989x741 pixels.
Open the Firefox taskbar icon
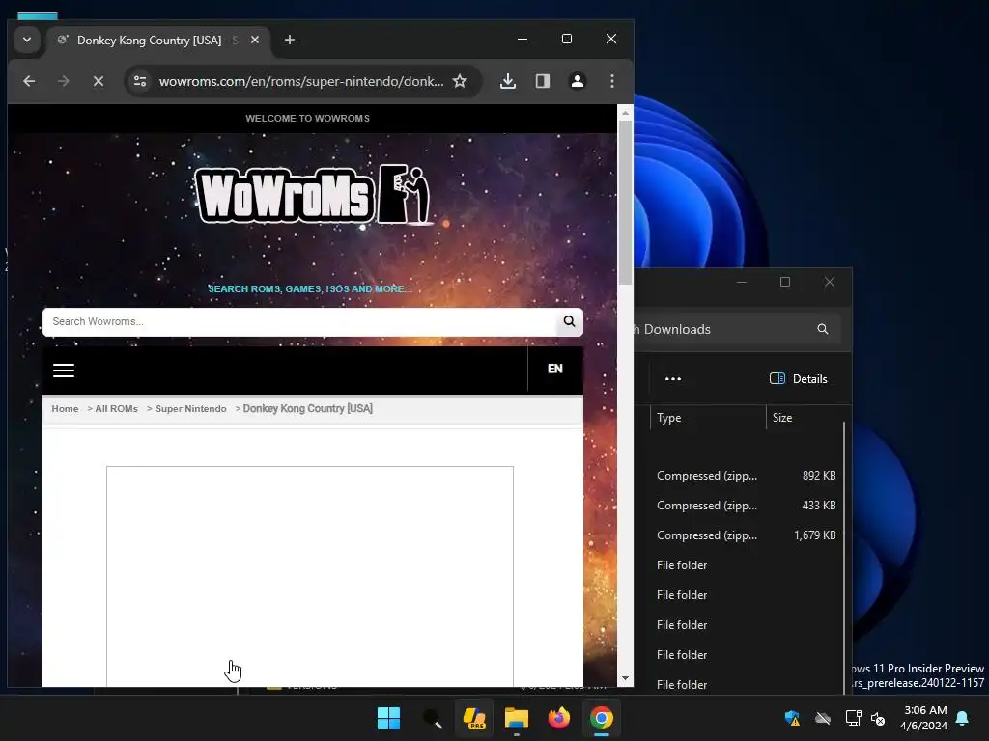point(559,718)
